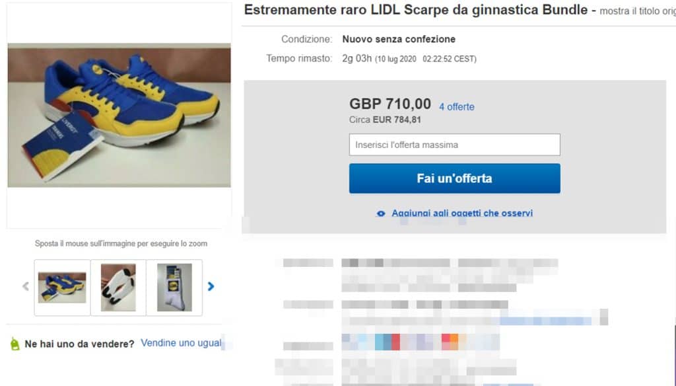Select the shoe sole thumbnail
The image size is (676, 386).
click(118, 288)
